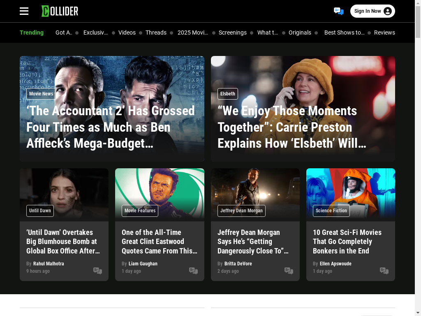Open the threads chat icon in header
The height and width of the screenshot is (316, 421).
coord(339,11)
